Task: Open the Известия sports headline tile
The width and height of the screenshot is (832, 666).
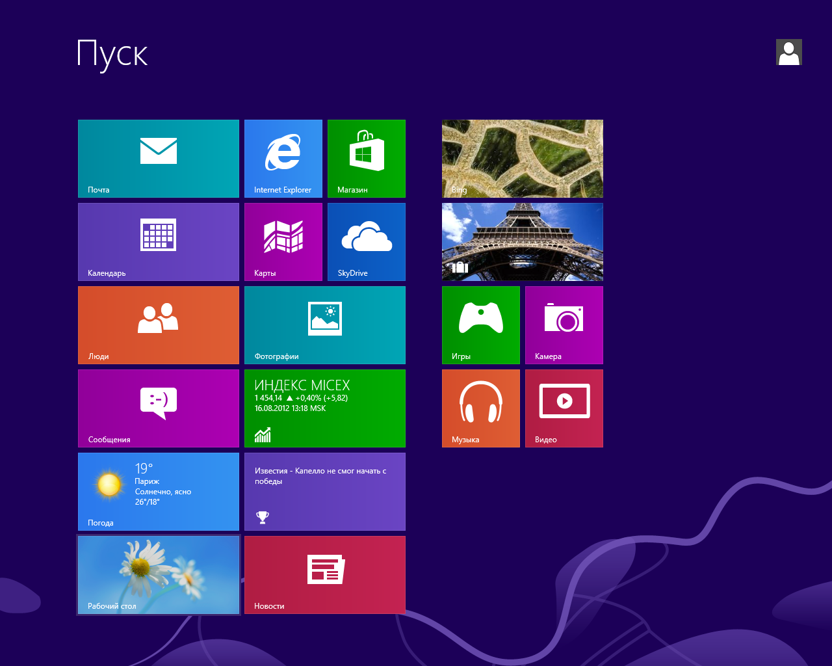Action: click(x=325, y=492)
